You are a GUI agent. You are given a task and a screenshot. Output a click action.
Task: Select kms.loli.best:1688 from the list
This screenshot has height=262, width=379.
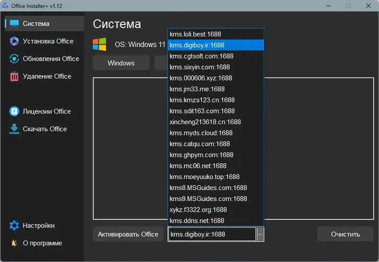pos(216,34)
